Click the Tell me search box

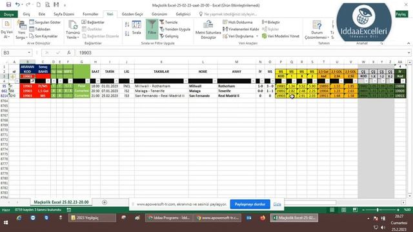coord(227,14)
